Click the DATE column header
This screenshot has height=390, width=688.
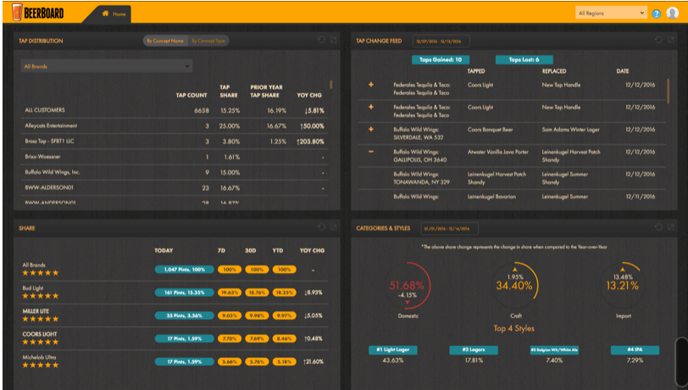click(623, 71)
